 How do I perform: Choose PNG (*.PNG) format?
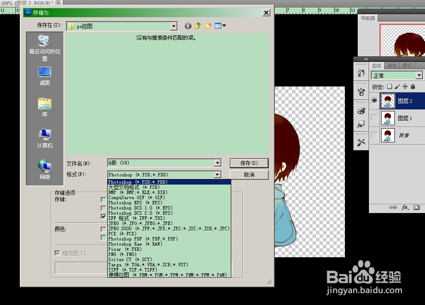click(x=169, y=254)
